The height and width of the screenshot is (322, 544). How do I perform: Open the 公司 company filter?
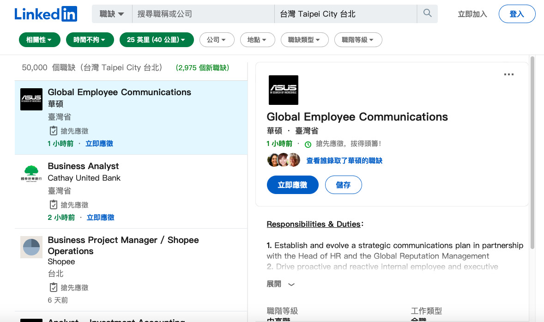[x=217, y=40]
